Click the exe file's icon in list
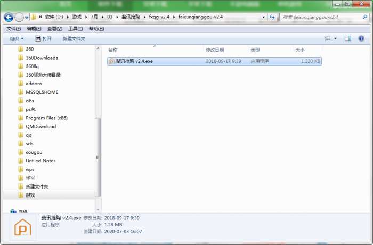This screenshot has width=373, height=245. 111,61
